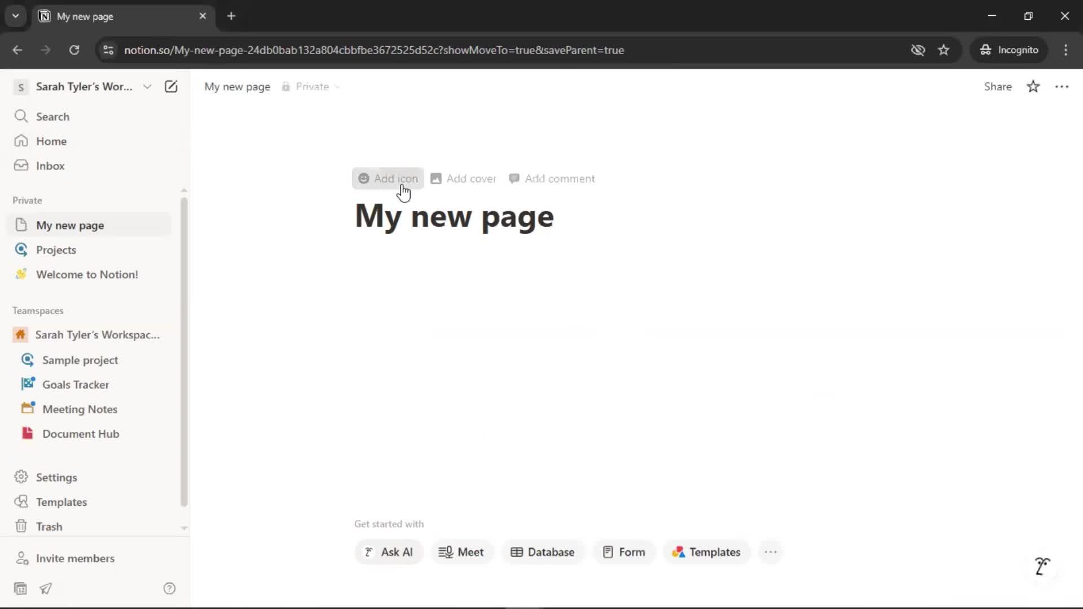Click My new page breadcrumb

237,86
